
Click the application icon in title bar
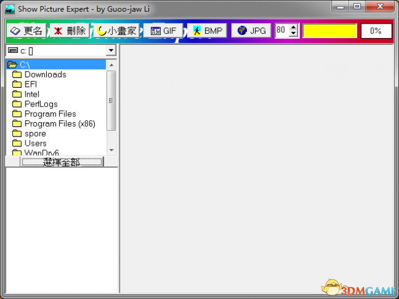click(10, 9)
